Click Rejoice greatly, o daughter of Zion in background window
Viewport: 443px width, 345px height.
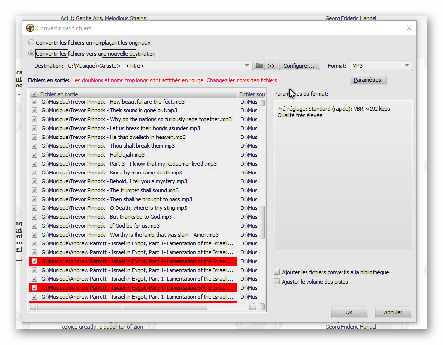coord(102,327)
